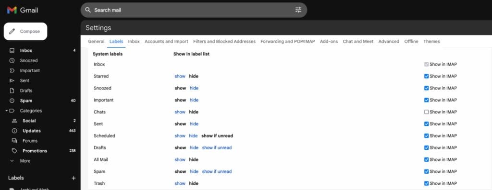Click the Promotions tag icon

(14, 151)
